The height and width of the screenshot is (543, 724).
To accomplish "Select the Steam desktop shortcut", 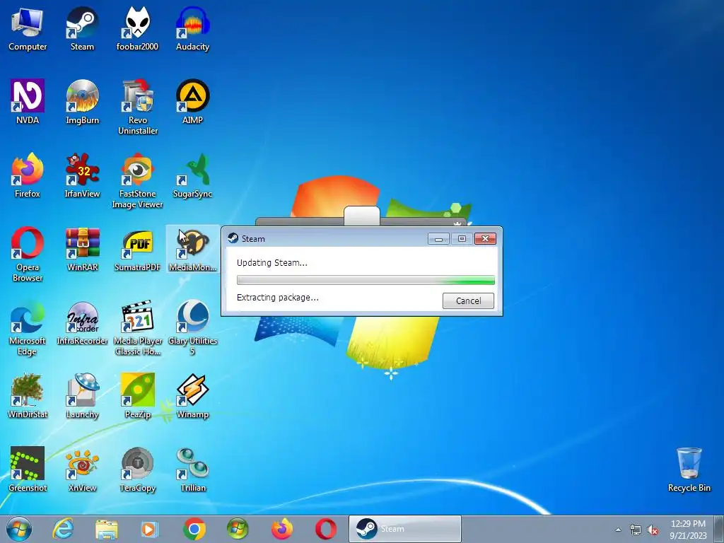I will coord(82,29).
